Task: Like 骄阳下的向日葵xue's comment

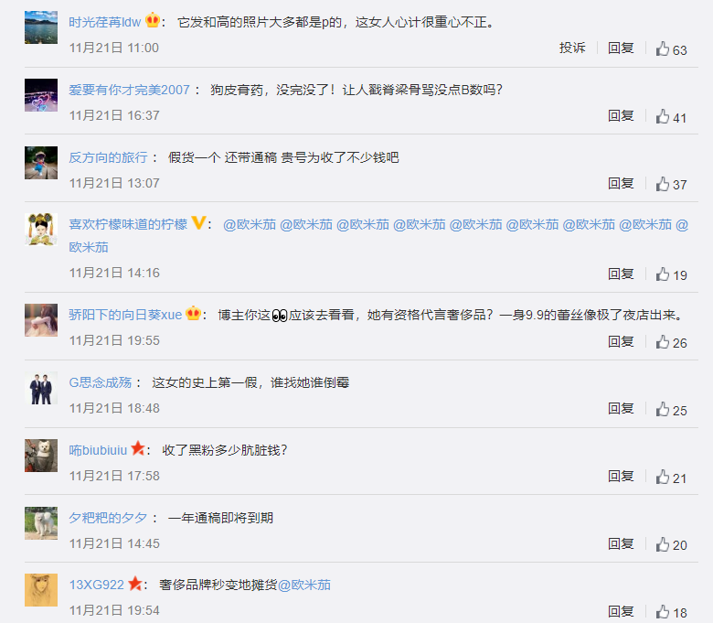Action: 663,342
